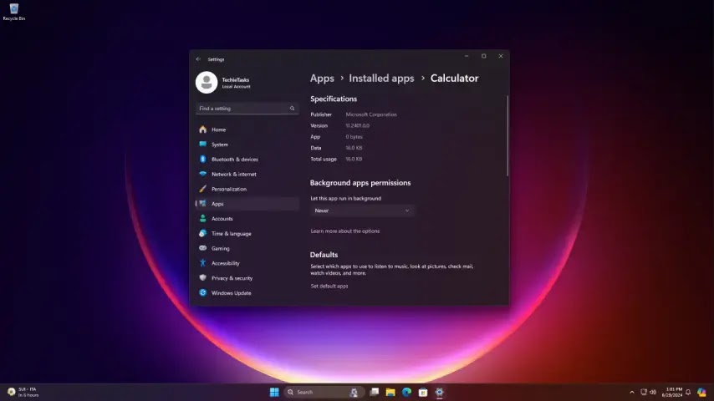Image resolution: width=714 pixels, height=401 pixels.
Task: Go to Accessibility settings
Action: coord(247,263)
